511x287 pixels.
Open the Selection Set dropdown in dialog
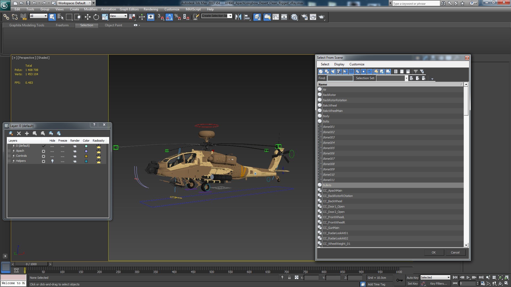pyautogui.click(x=406, y=78)
